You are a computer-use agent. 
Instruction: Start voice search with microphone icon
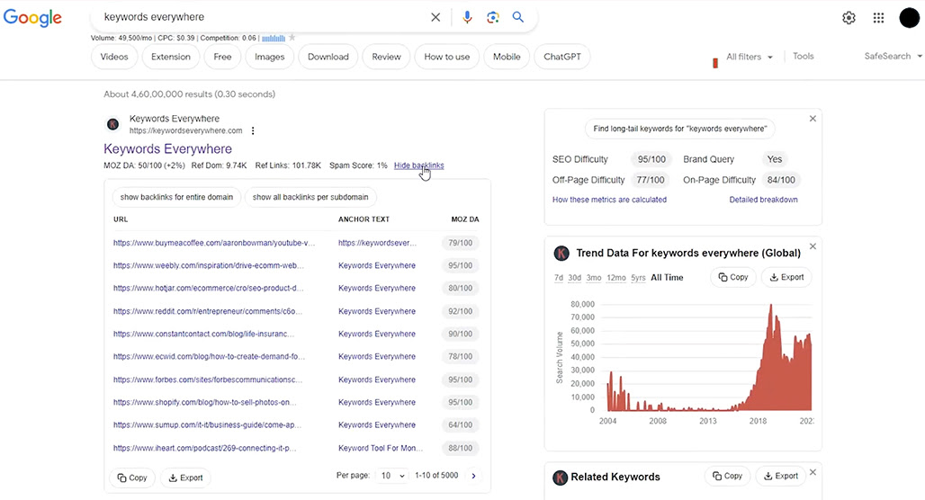point(467,17)
